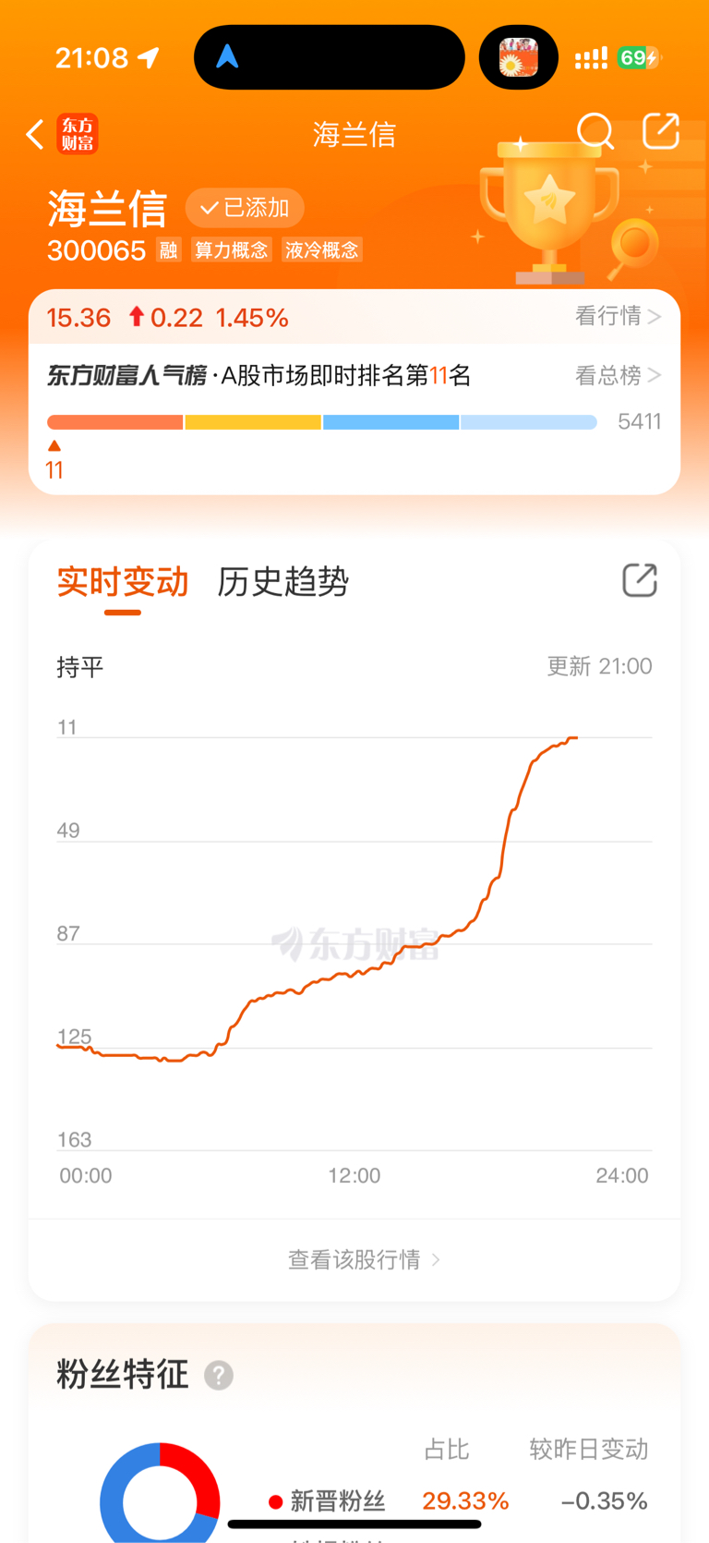Tap the orange rank line chart
Screen dimensions: 709x1543
coord(318,899)
